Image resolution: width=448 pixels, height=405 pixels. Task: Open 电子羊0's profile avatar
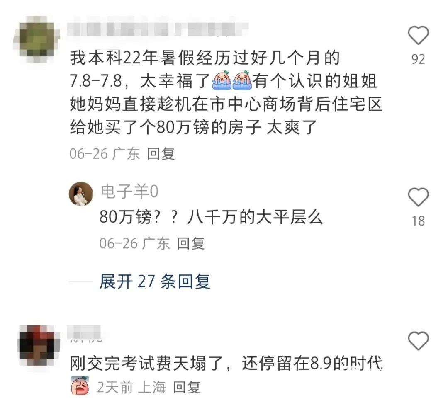pyautogui.click(x=81, y=194)
